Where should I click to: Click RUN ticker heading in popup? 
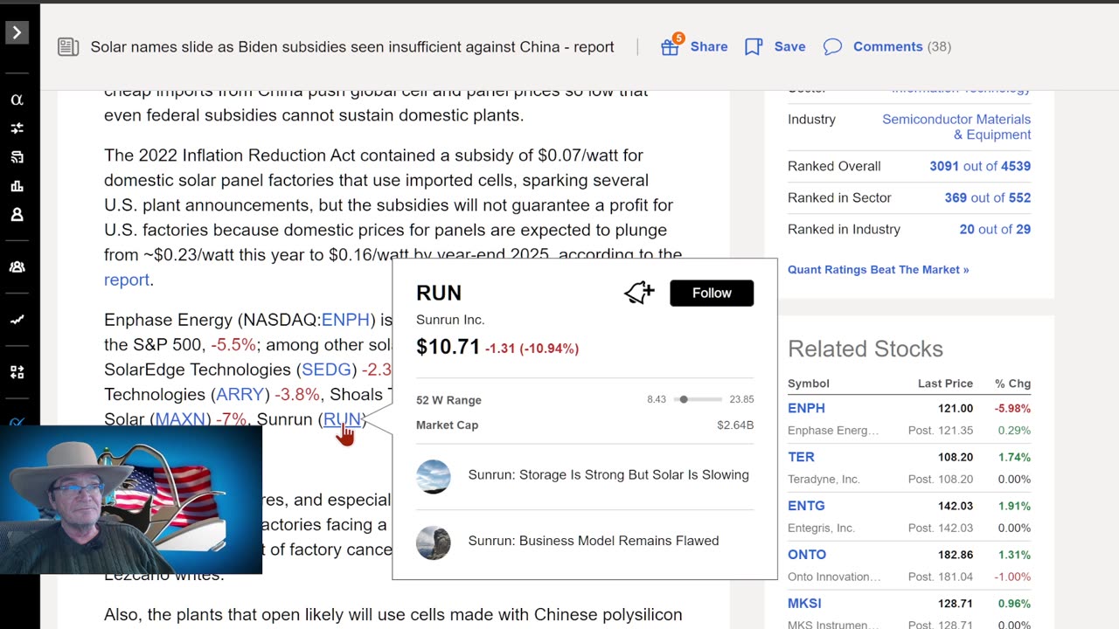(x=439, y=293)
